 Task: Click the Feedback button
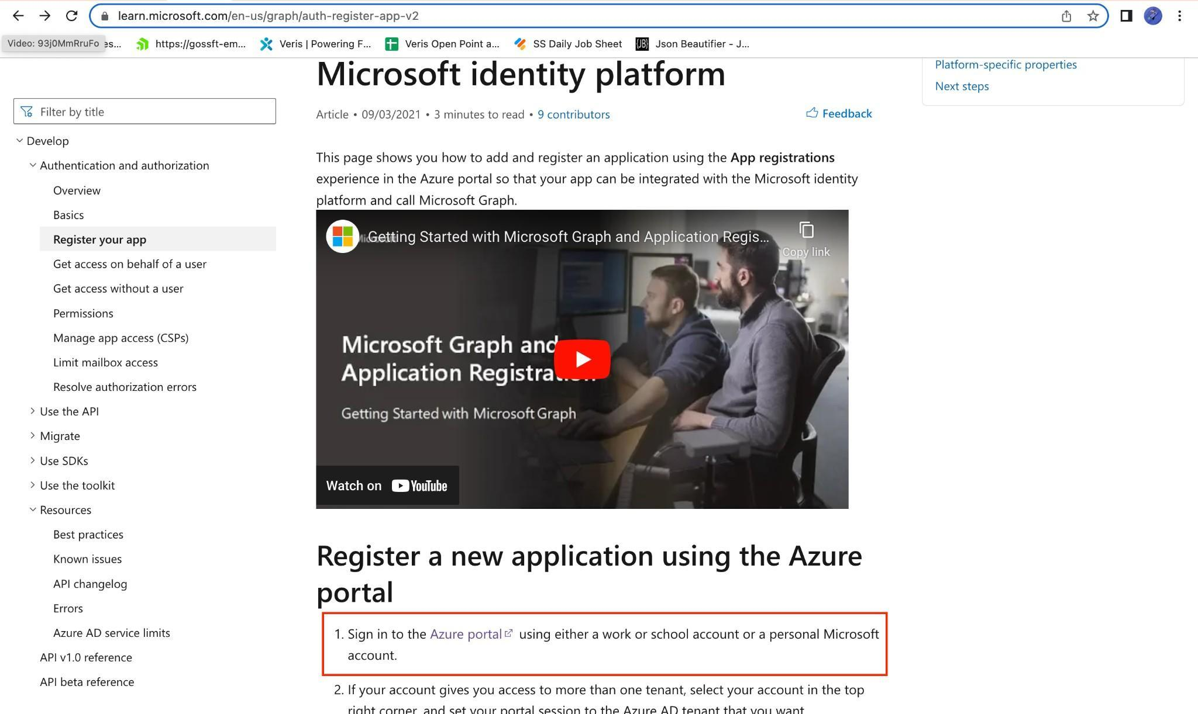pyautogui.click(x=839, y=113)
